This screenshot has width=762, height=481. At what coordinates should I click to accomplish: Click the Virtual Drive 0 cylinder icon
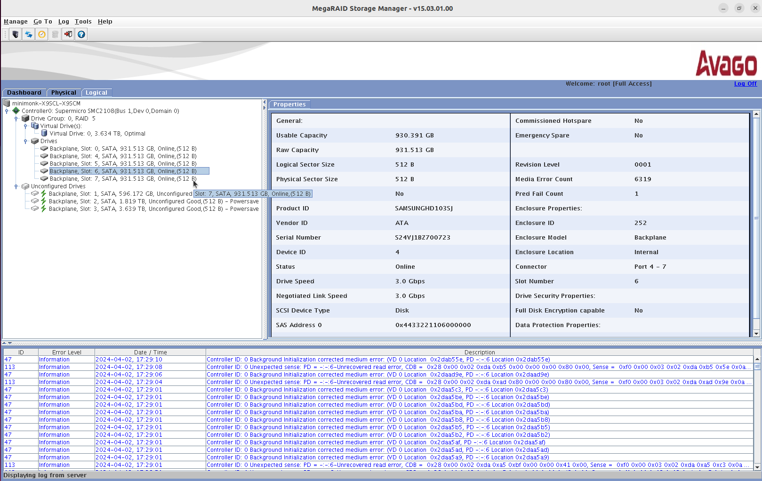coord(44,133)
